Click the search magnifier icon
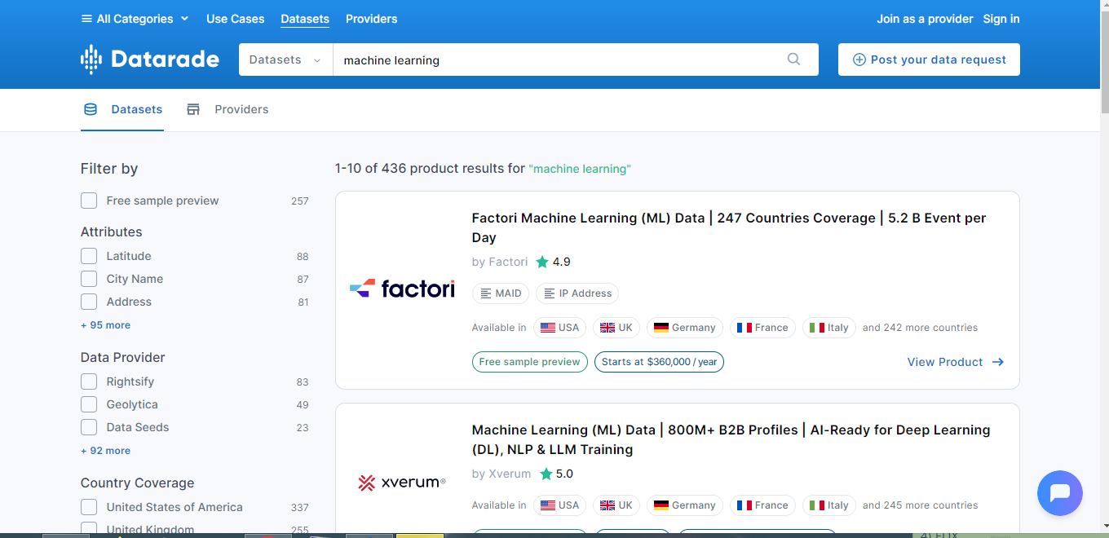The image size is (1109, 538). pos(793,59)
